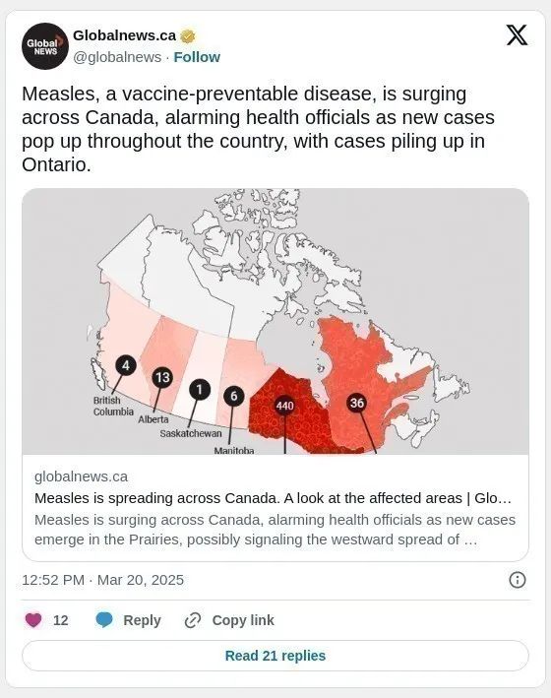
Task: Click the 4 British Columbia marker
Action: click(126, 365)
